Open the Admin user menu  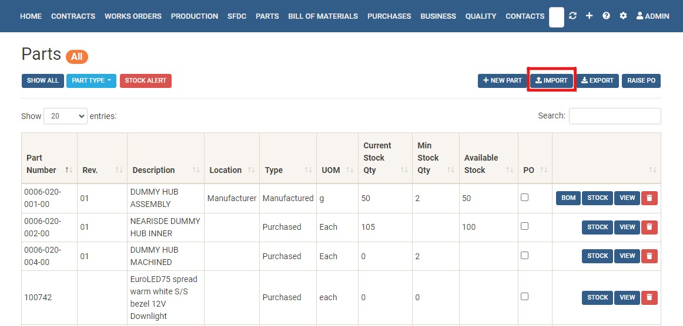652,16
